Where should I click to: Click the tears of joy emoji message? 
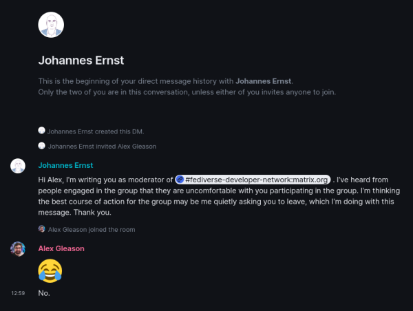point(50,271)
